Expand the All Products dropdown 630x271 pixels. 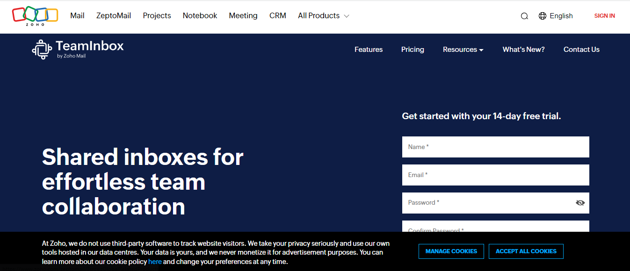324,16
